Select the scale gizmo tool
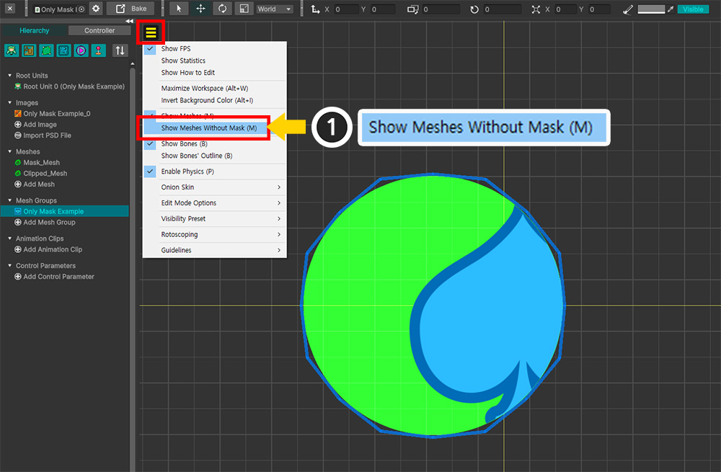This screenshot has width=721, height=472. (x=244, y=9)
